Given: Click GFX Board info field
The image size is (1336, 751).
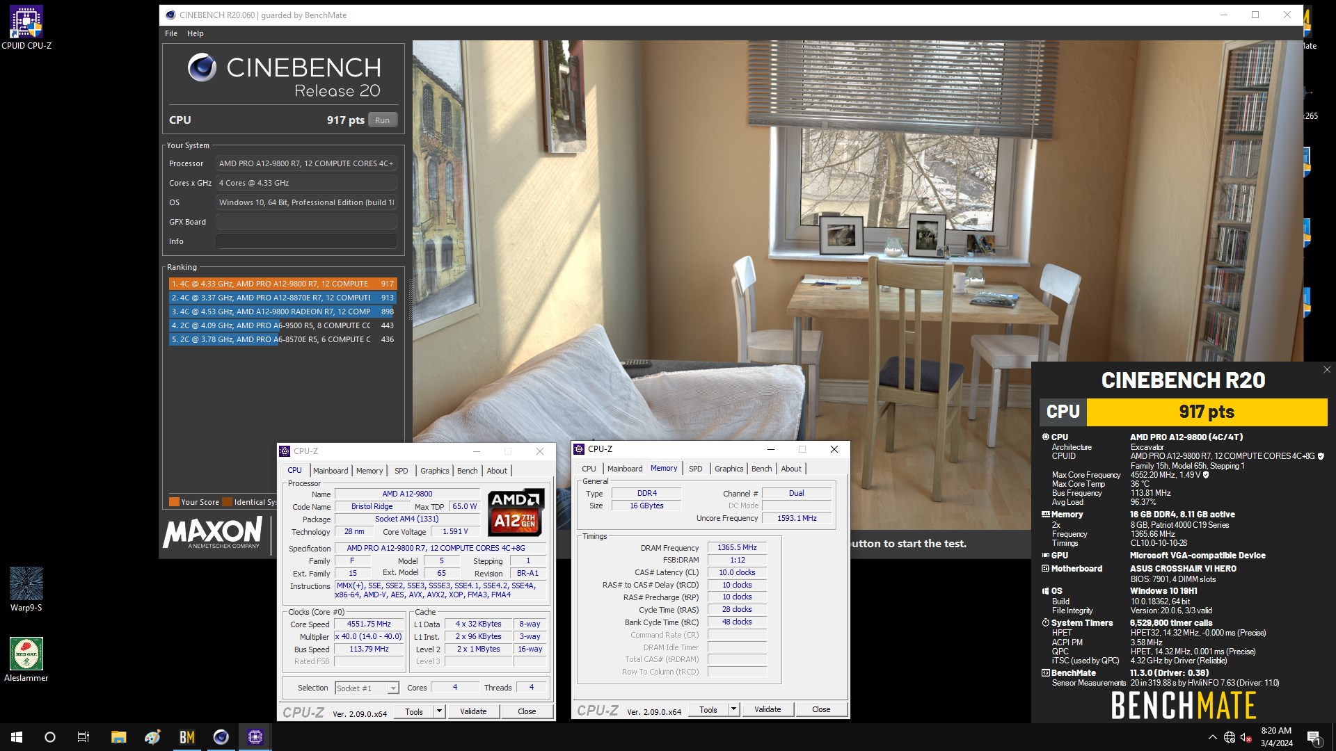Looking at the screenshot, I should click(306, 222).
